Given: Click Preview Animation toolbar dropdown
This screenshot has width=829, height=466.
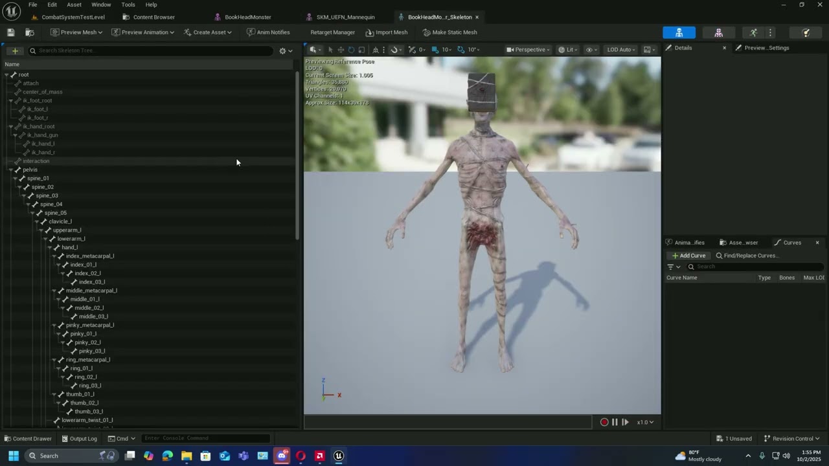Looking at the screenshot, I should 142,32.
